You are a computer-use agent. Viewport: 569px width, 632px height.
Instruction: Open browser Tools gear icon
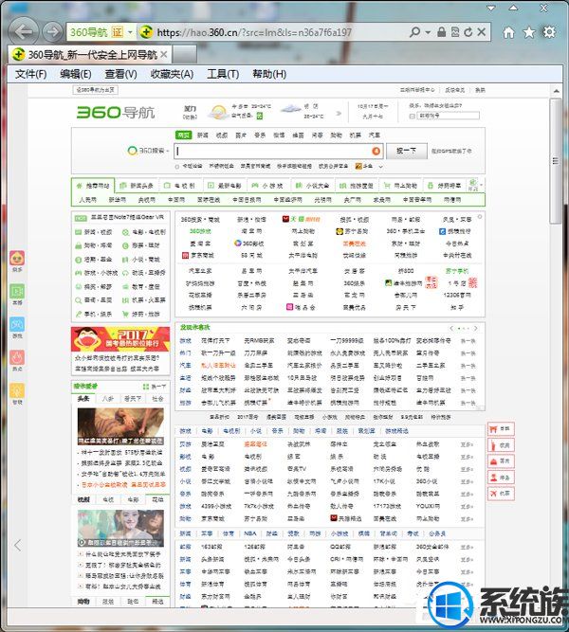(549, 32)
